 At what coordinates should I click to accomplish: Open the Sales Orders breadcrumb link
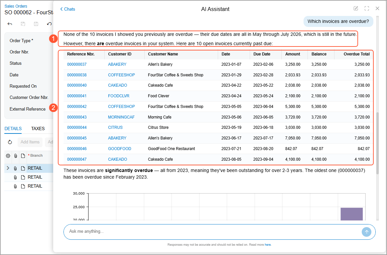click(16, 6)
